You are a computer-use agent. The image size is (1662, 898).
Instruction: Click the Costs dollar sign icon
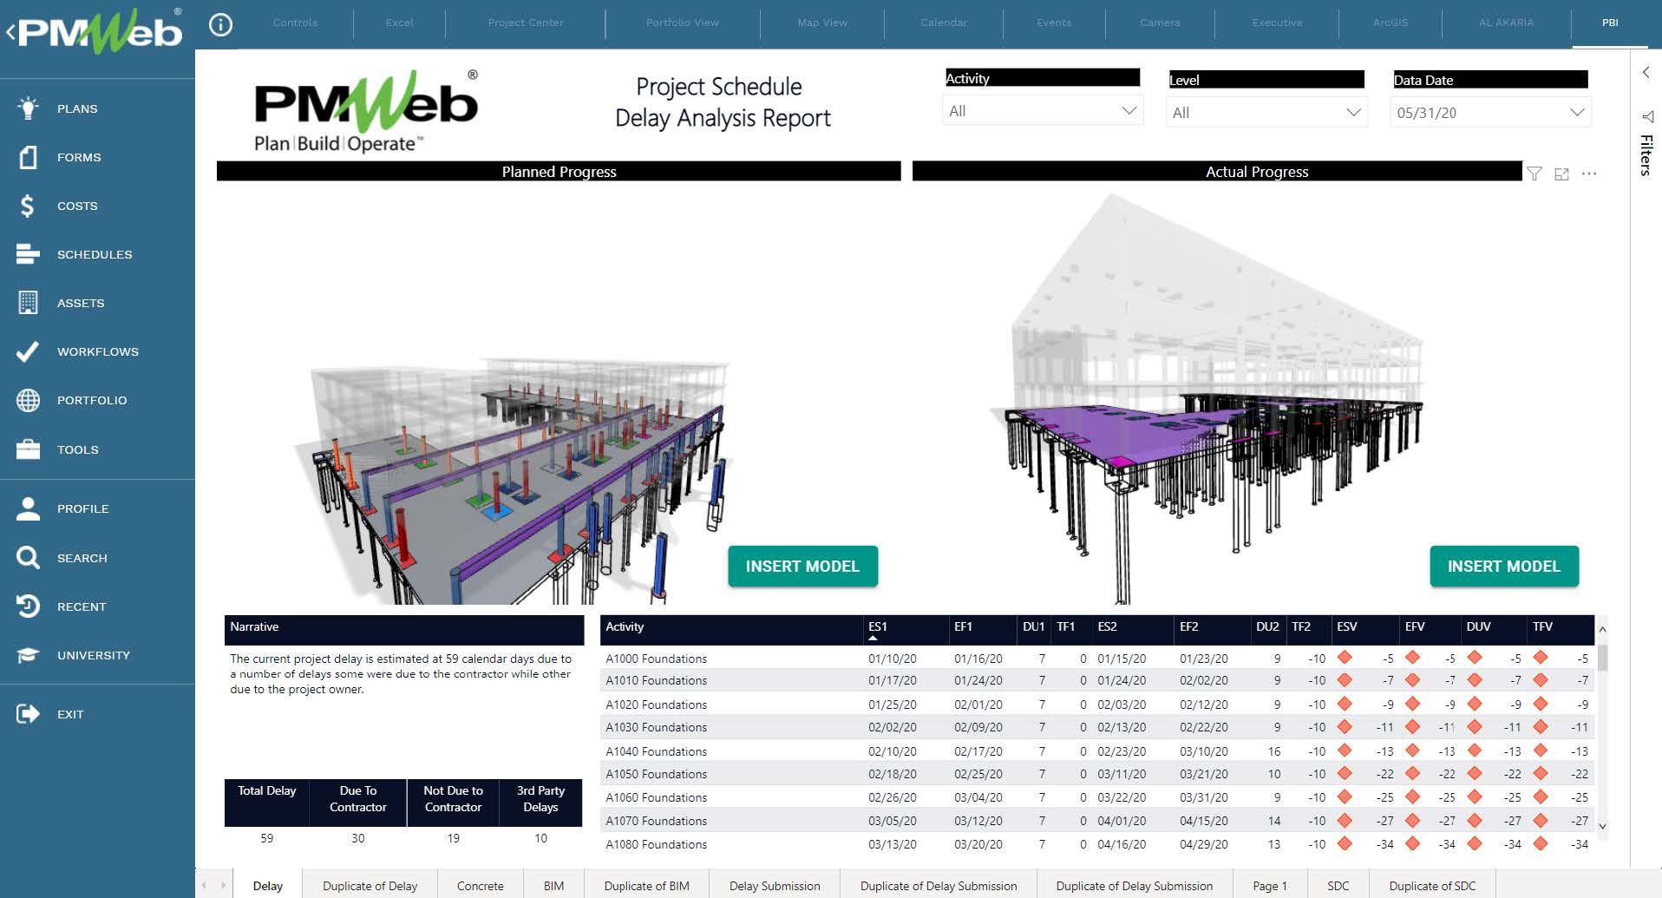(x=28, y=206)
